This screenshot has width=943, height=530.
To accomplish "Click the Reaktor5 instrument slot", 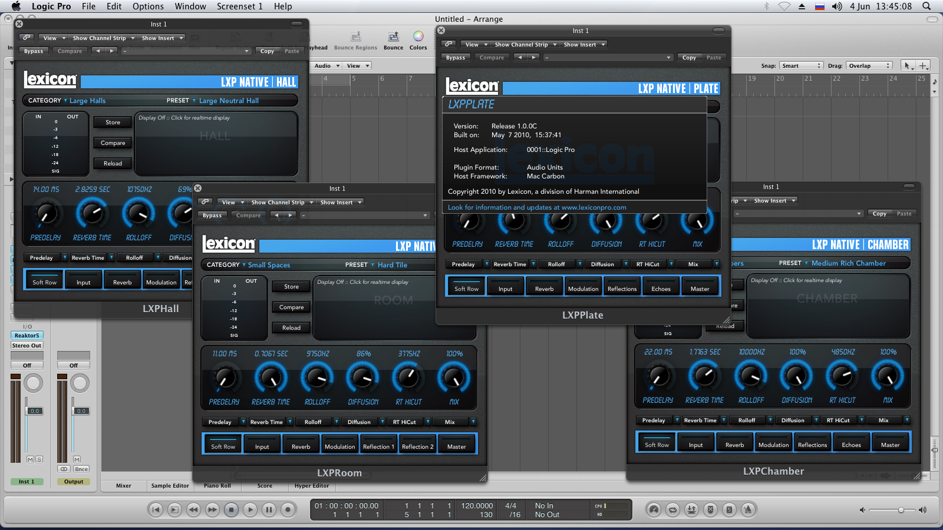I will click(x=27, y=336).
